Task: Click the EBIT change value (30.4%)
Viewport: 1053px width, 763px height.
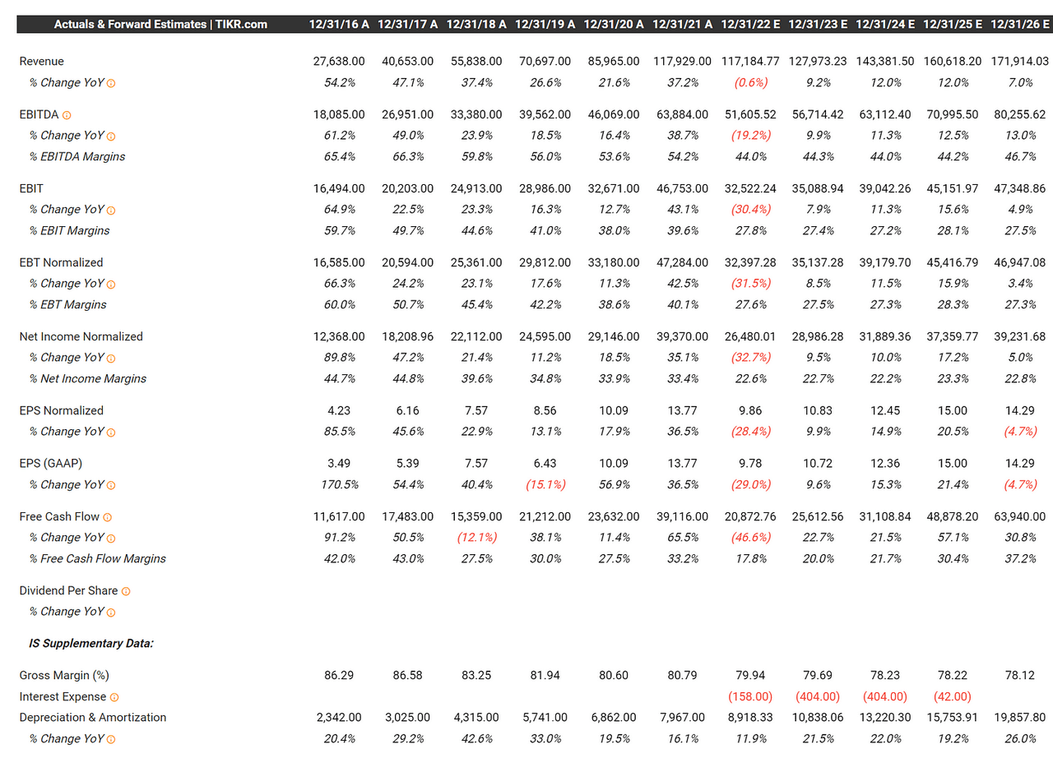Action: (x=750, y=210)
